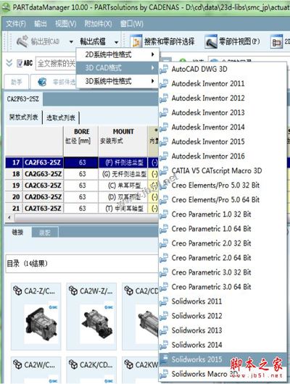Screen dimensions: 290x384
Task: Choose Creo Parametric 2.0 32 Bit
Action: click(x=223, y=243)
